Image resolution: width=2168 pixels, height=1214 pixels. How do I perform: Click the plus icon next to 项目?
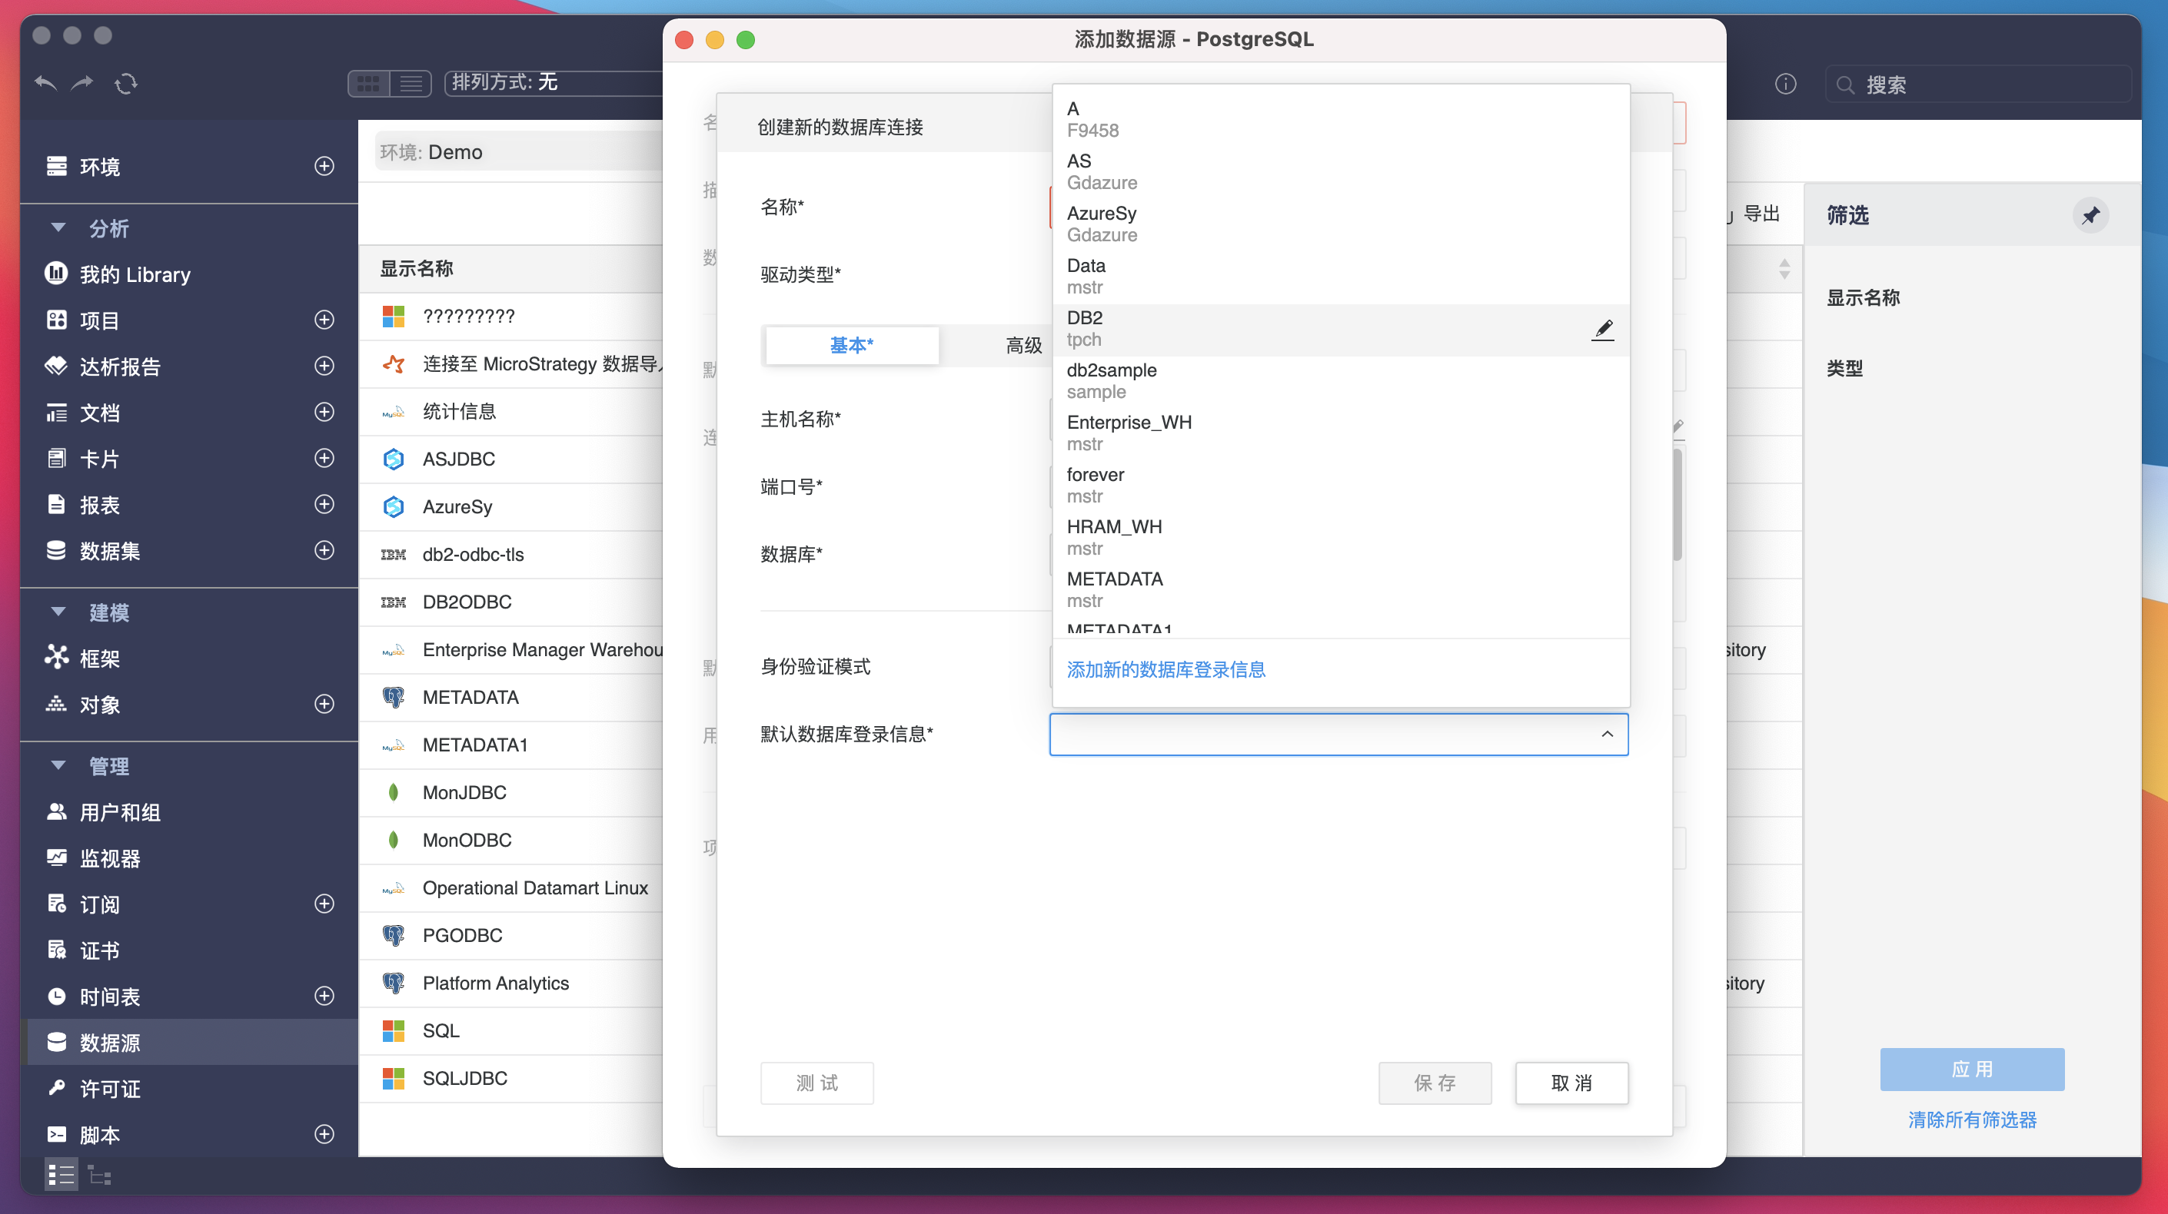tap(323, 320)
